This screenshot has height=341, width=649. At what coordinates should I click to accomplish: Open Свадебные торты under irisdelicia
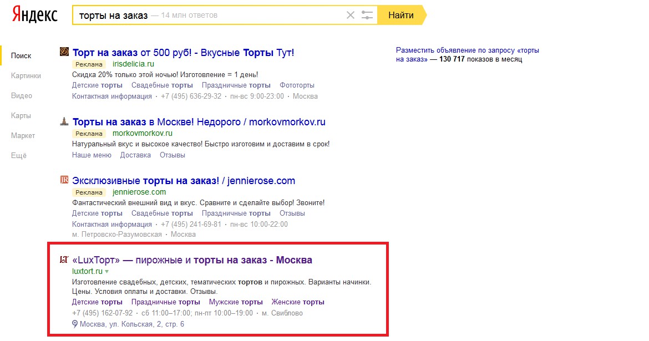(x=162, y=85)
